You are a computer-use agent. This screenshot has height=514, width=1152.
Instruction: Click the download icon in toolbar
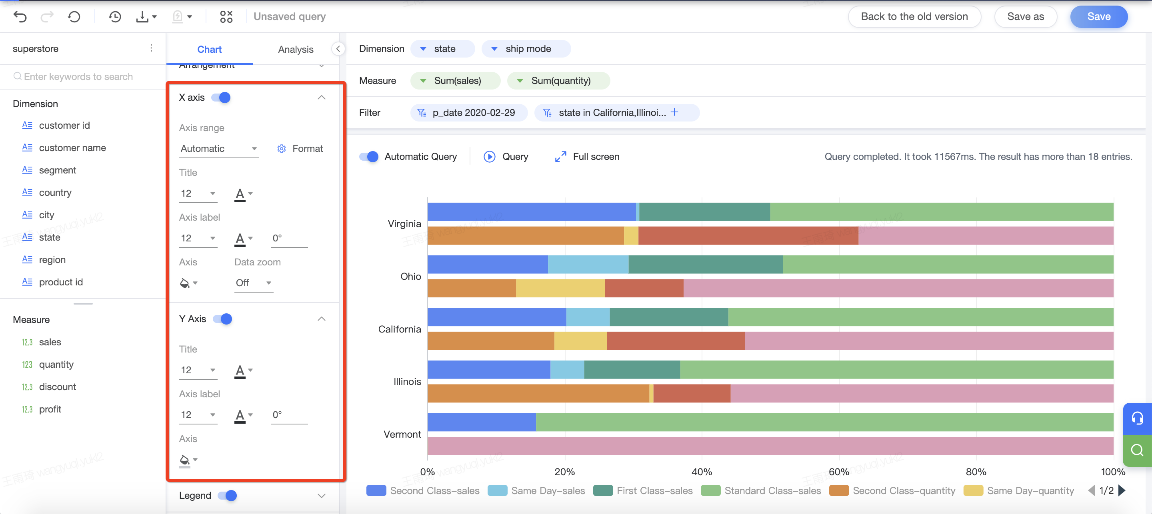click(142, 17)
